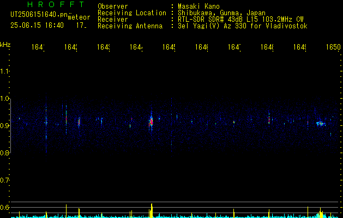Viewport: 343px width, 218px height.
Task: Click the 'Observer' field label
Action: tap(113, 6)
